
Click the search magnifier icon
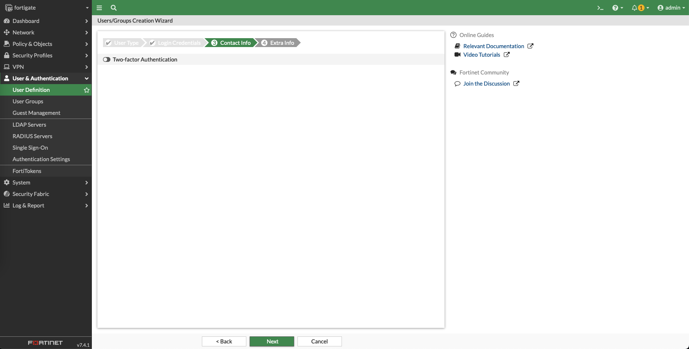pos(114,8)
